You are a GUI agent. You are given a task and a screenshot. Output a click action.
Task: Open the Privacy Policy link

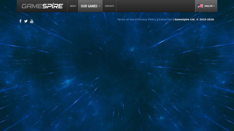(147, 19)
